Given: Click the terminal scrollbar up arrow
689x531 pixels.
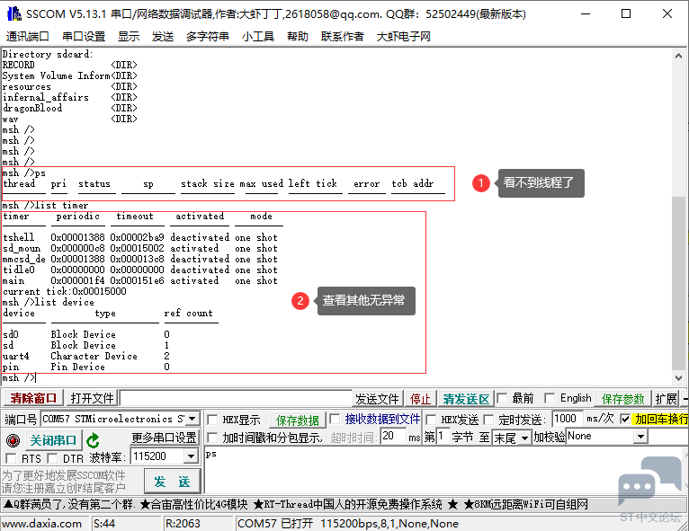Looking at the screenshot, I should [678, 56].
